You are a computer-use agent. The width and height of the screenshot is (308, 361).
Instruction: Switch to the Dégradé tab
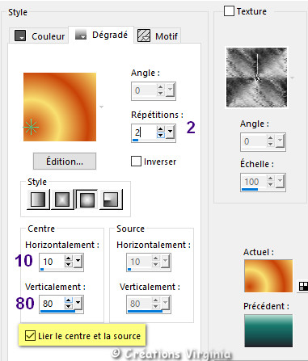(101, 35)
